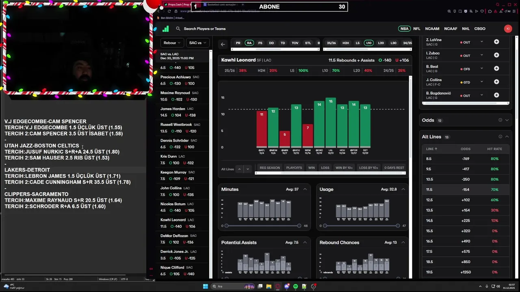This screenshot has width=520, height=292.
Task: Add B. Beal with the plus icon
Action: click(496, 69)
